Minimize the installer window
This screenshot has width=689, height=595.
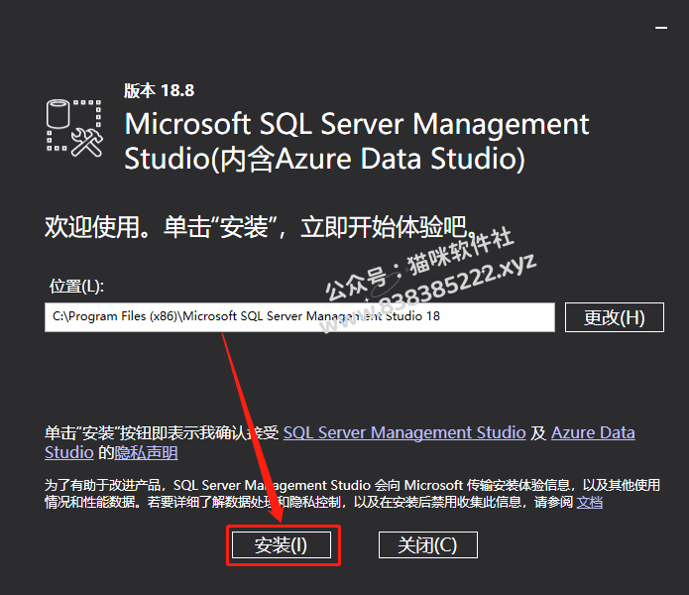click(661, 28)
